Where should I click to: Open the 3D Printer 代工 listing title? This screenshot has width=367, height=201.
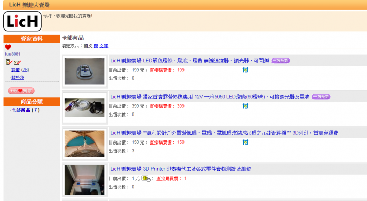click(x=180, y=169)
